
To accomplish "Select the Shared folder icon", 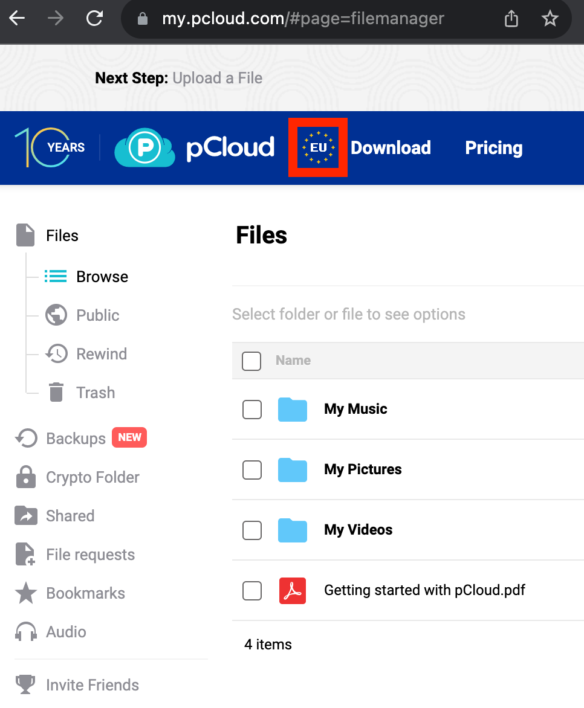I will click(25, 515).
